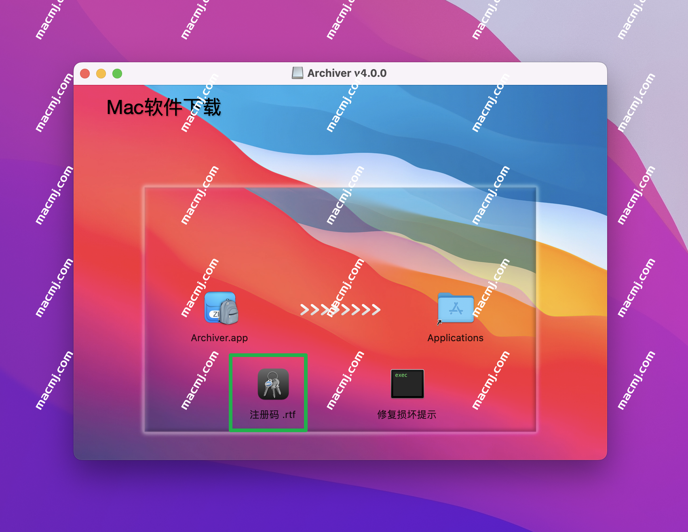Image resolution: width=688 pixels, height=532 pixels.
Task: Select the 修复损坏提示 exec icon
Action: click(407, 384)
